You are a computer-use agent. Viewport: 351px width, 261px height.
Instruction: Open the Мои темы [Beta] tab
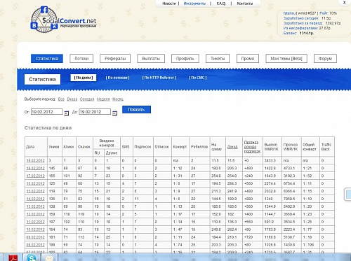(286, 59)
